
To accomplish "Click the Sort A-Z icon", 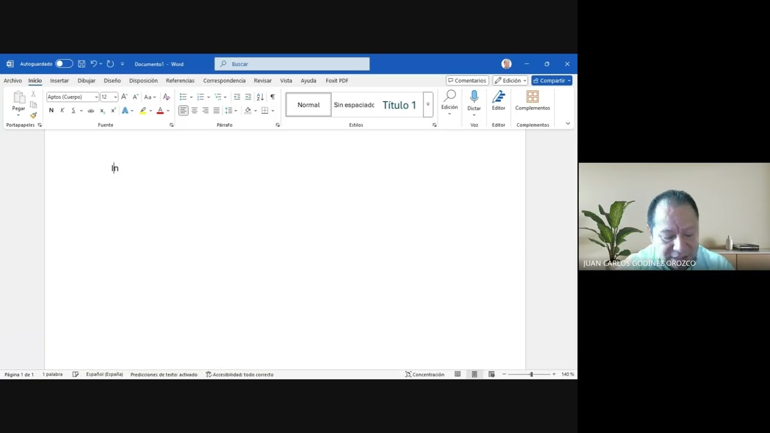I will coord(260,97).
